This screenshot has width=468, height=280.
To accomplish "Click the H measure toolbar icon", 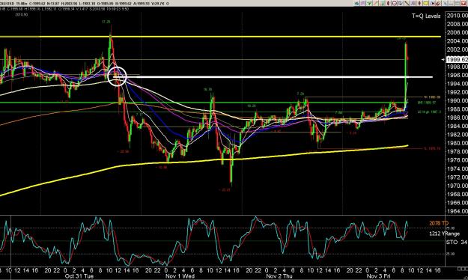I will (x=432, y=3).
